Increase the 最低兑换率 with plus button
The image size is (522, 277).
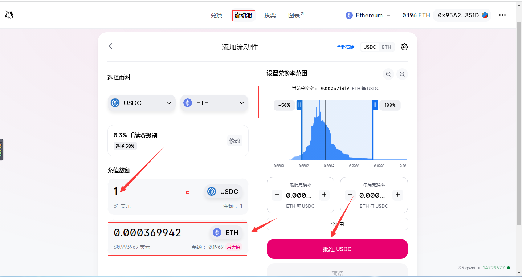(x=324, y=195)
